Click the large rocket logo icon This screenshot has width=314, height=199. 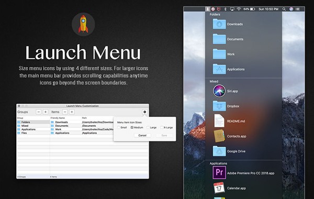83,24
